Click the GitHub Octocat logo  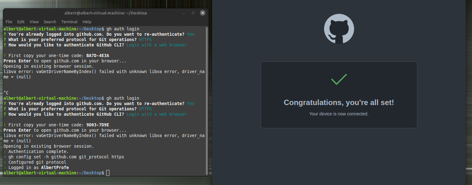[339, 29]
